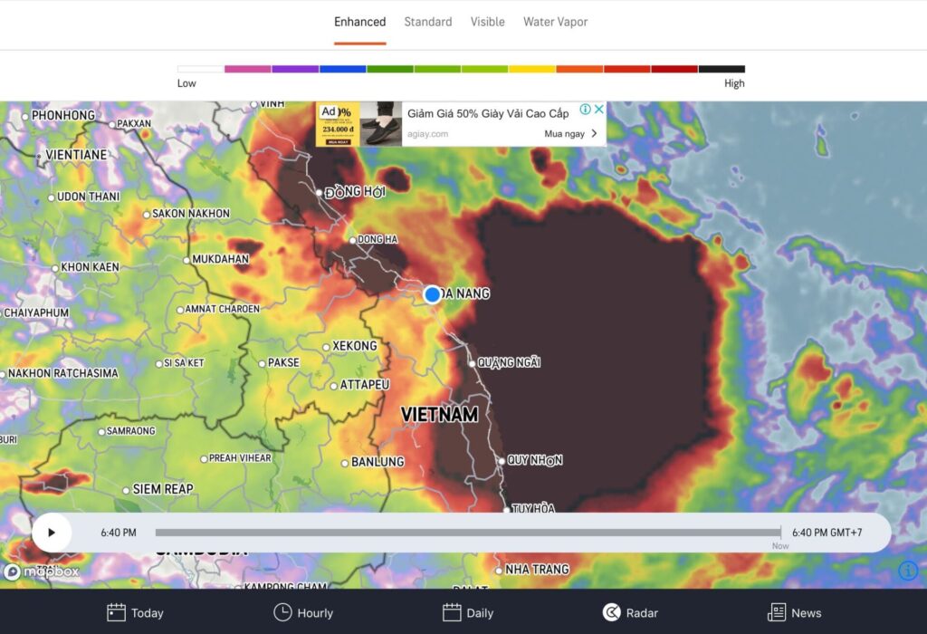Click the Now marker on the timeline
This screenshot has height=634, width=927.
(780, 546)
